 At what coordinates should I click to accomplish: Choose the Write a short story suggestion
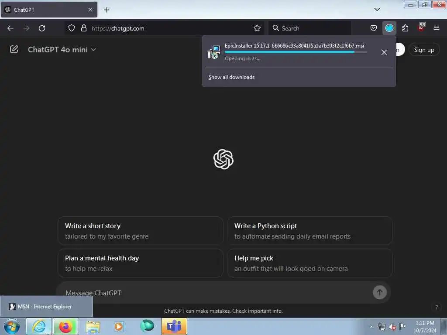coord(141,231)
